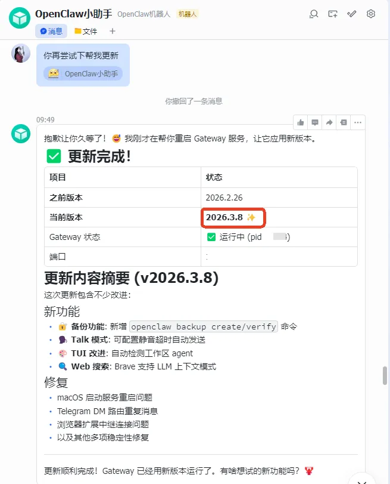Click the 端口 table cell
Viewport: 390px width, 484px height.
[123, 257]
